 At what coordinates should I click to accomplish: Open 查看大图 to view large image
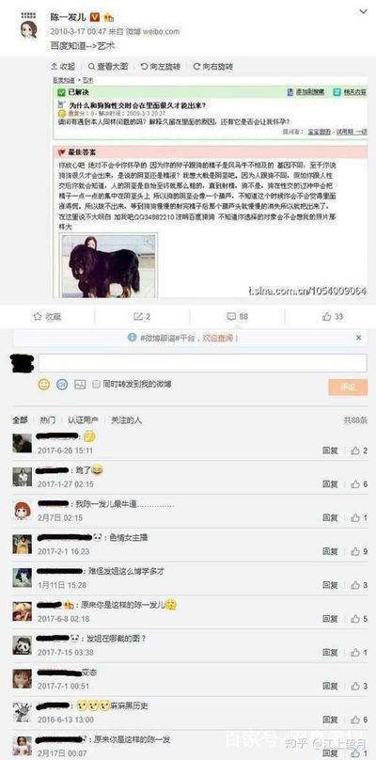click(108, 67)
